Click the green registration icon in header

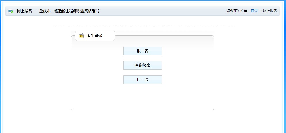coord(11,11)
